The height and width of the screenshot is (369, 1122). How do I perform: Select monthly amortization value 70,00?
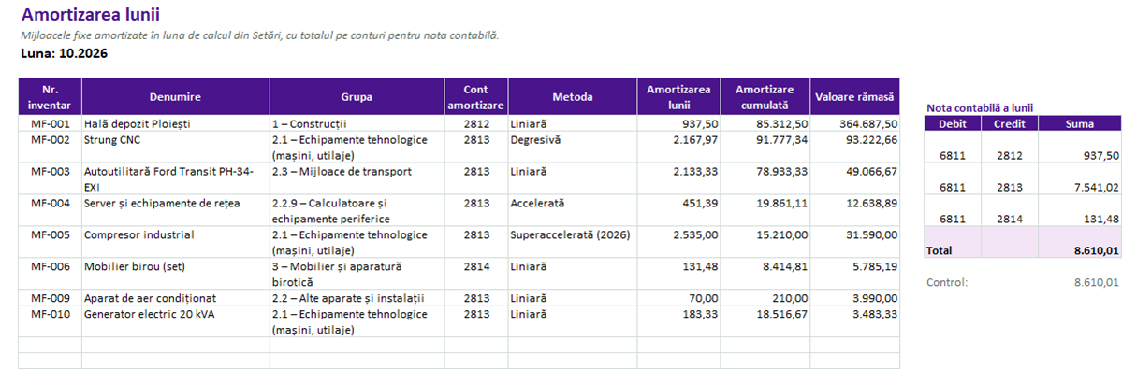pos(678,298)
